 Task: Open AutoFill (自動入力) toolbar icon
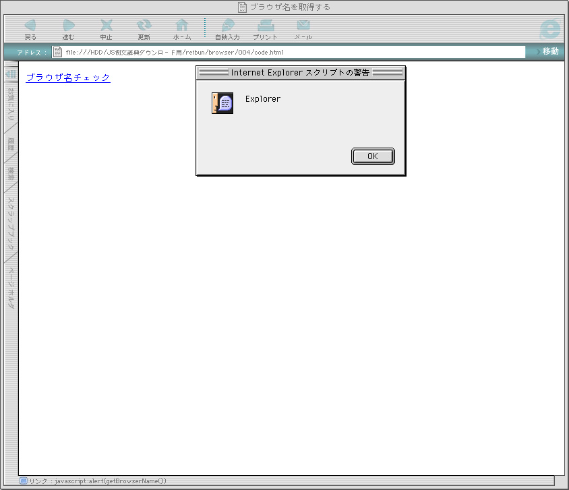coord(227,26)
